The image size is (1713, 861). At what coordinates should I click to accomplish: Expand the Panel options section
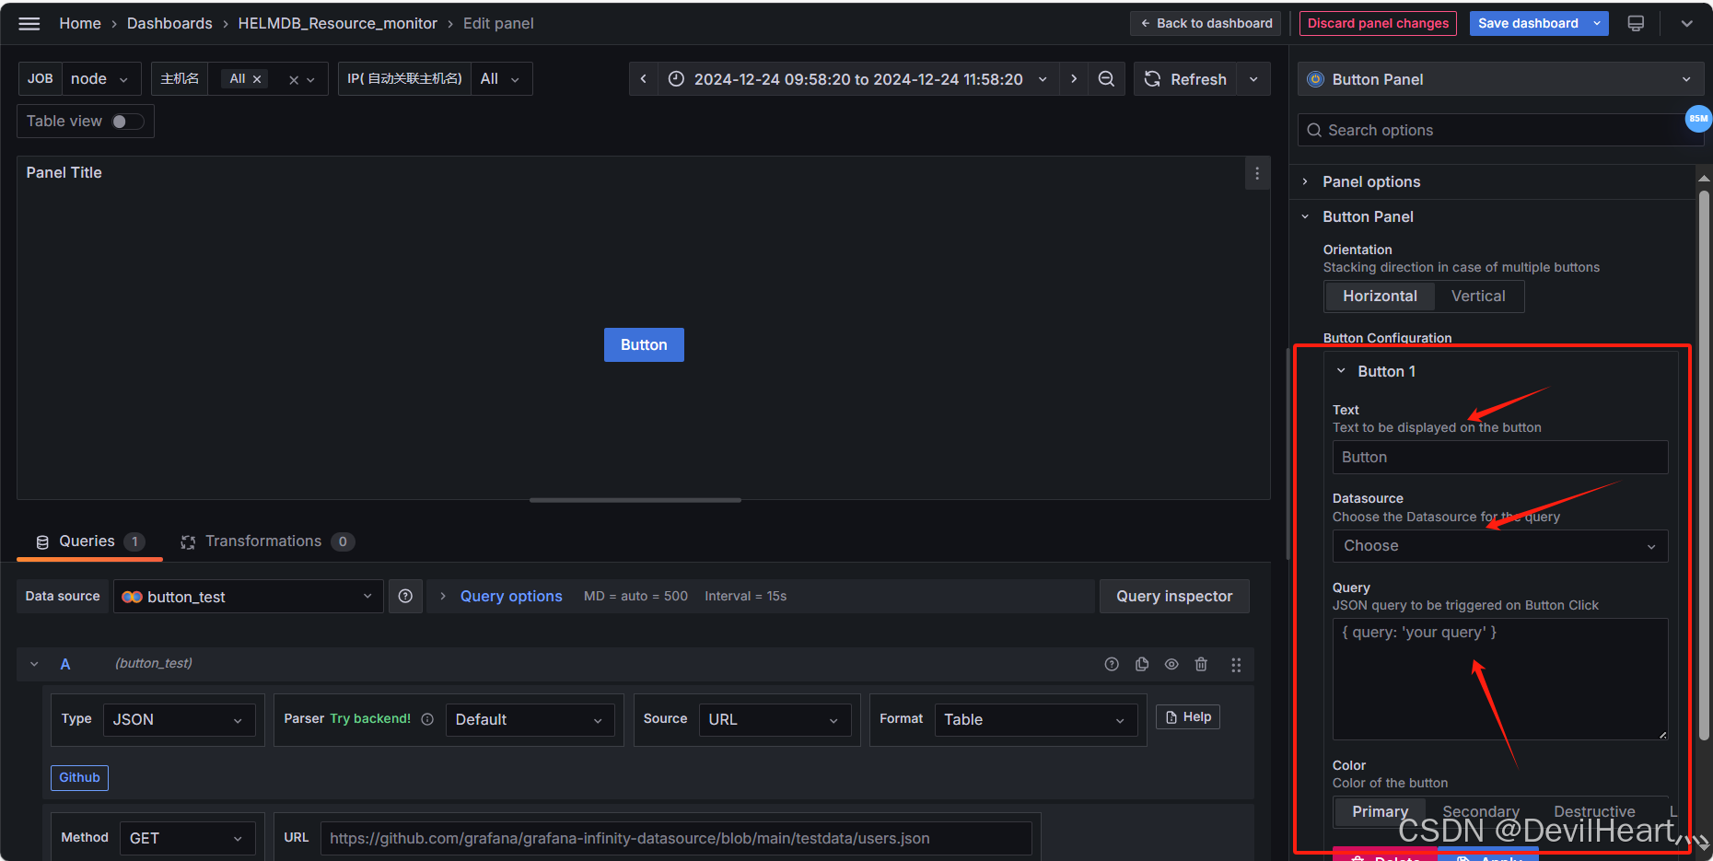[1371, 182]
